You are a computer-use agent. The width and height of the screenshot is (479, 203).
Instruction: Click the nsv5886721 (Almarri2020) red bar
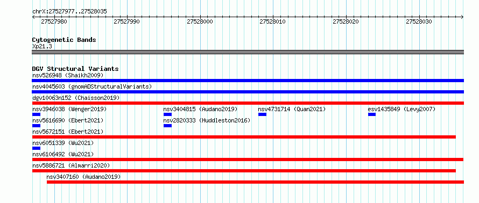coord(244,171)
